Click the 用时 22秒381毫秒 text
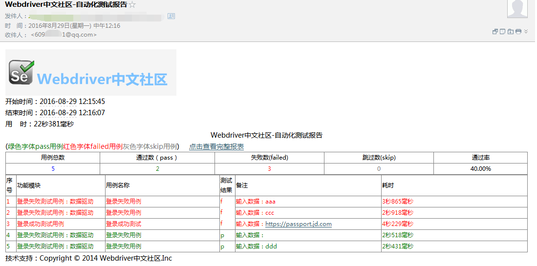The height and width of the screenshot is (266, 537). click(x=40, y=124)
